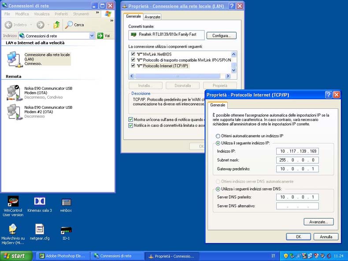Click the Indietro back arrow icon
The width and height of the screenshot is (348, 261).
click(x=8, y=25)
